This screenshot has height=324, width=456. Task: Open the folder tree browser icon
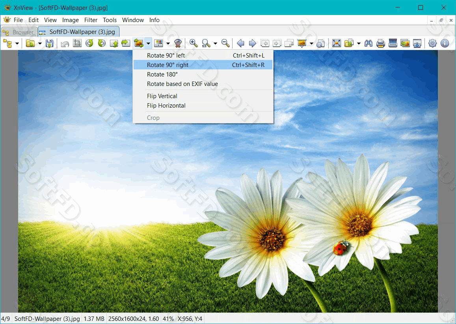[7, 44]
